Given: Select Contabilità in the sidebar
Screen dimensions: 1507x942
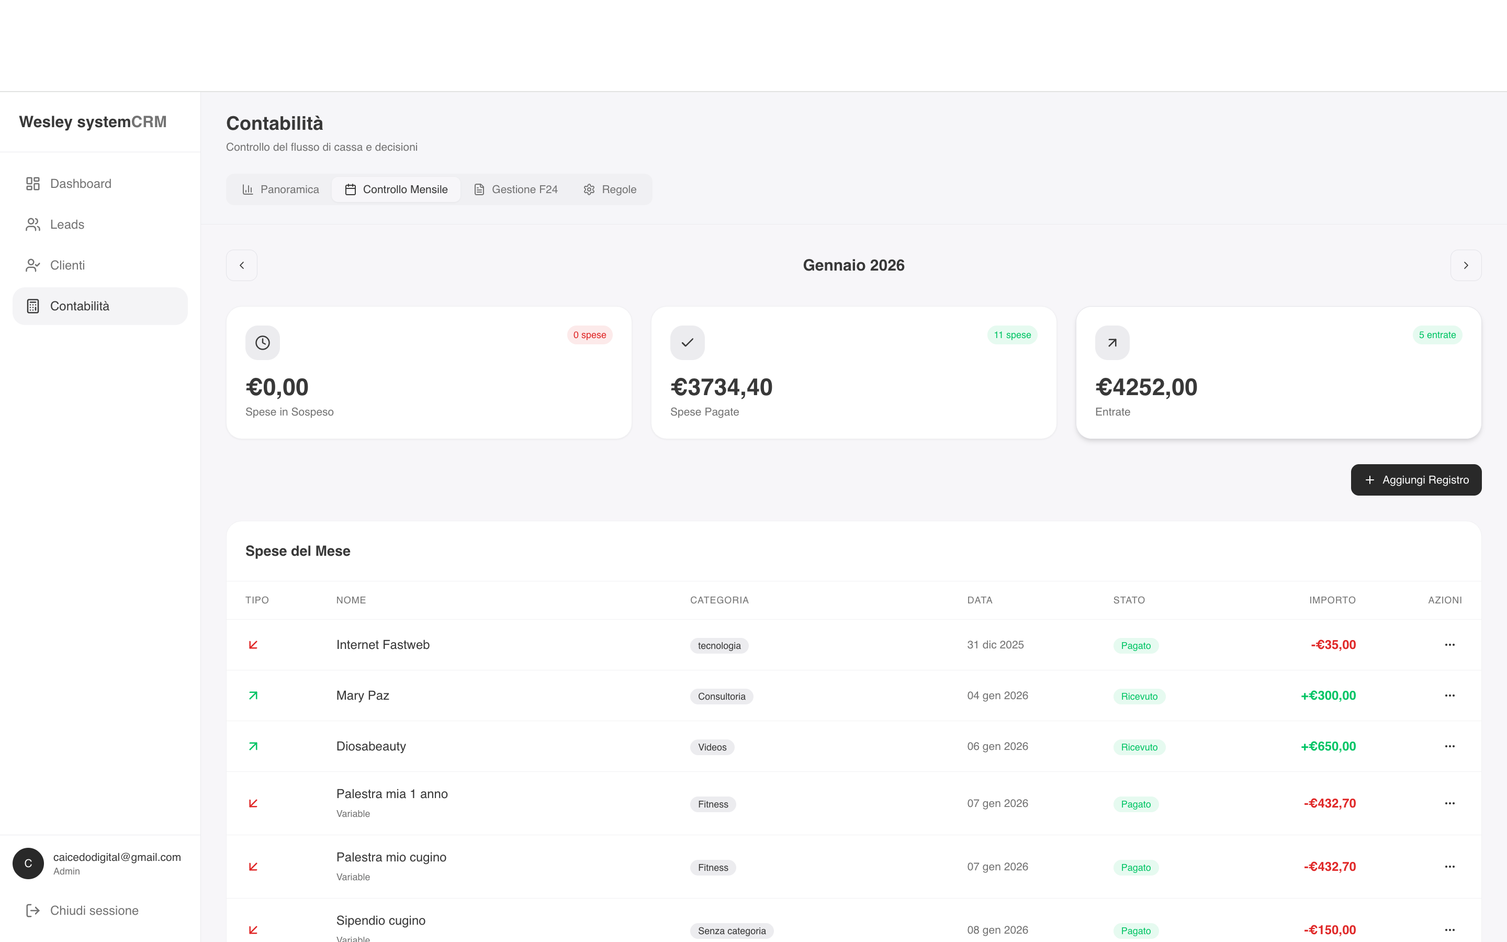Looking at the screenshot, I should [99, 306].
